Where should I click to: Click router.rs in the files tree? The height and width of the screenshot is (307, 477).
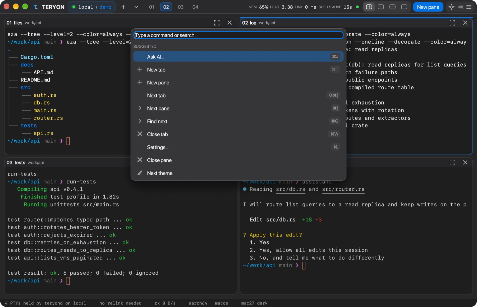coord(48,118)
